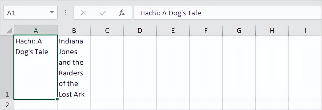Image resolution: width=322 pixels, height=110 pixels.
Task: Click the Insert Function fx icon
Action: tap(122, 13)
